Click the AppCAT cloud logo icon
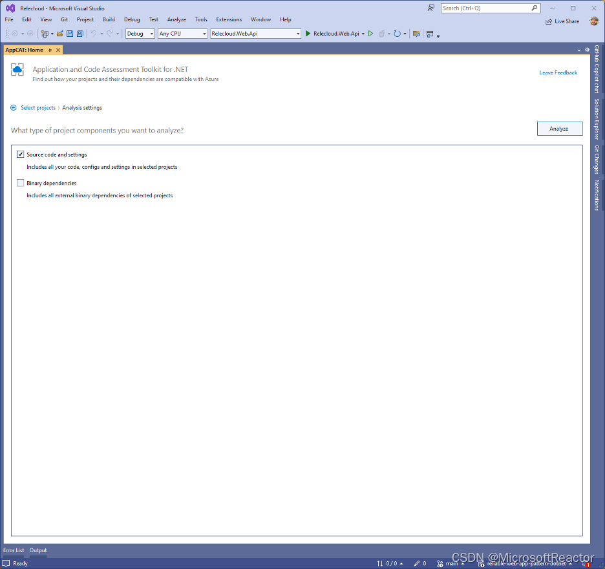605x569 pixels. (17, 69)
